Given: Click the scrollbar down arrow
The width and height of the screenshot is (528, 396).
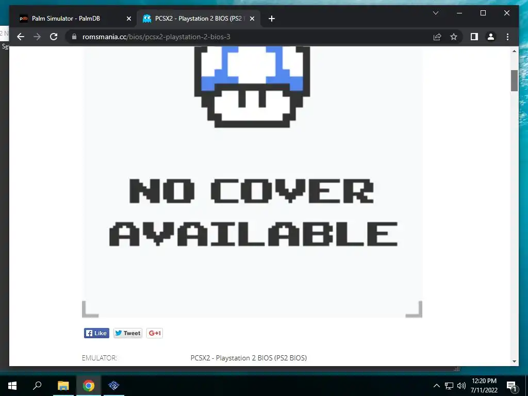Looking at the screenshot, I should (x=514, y=361).
